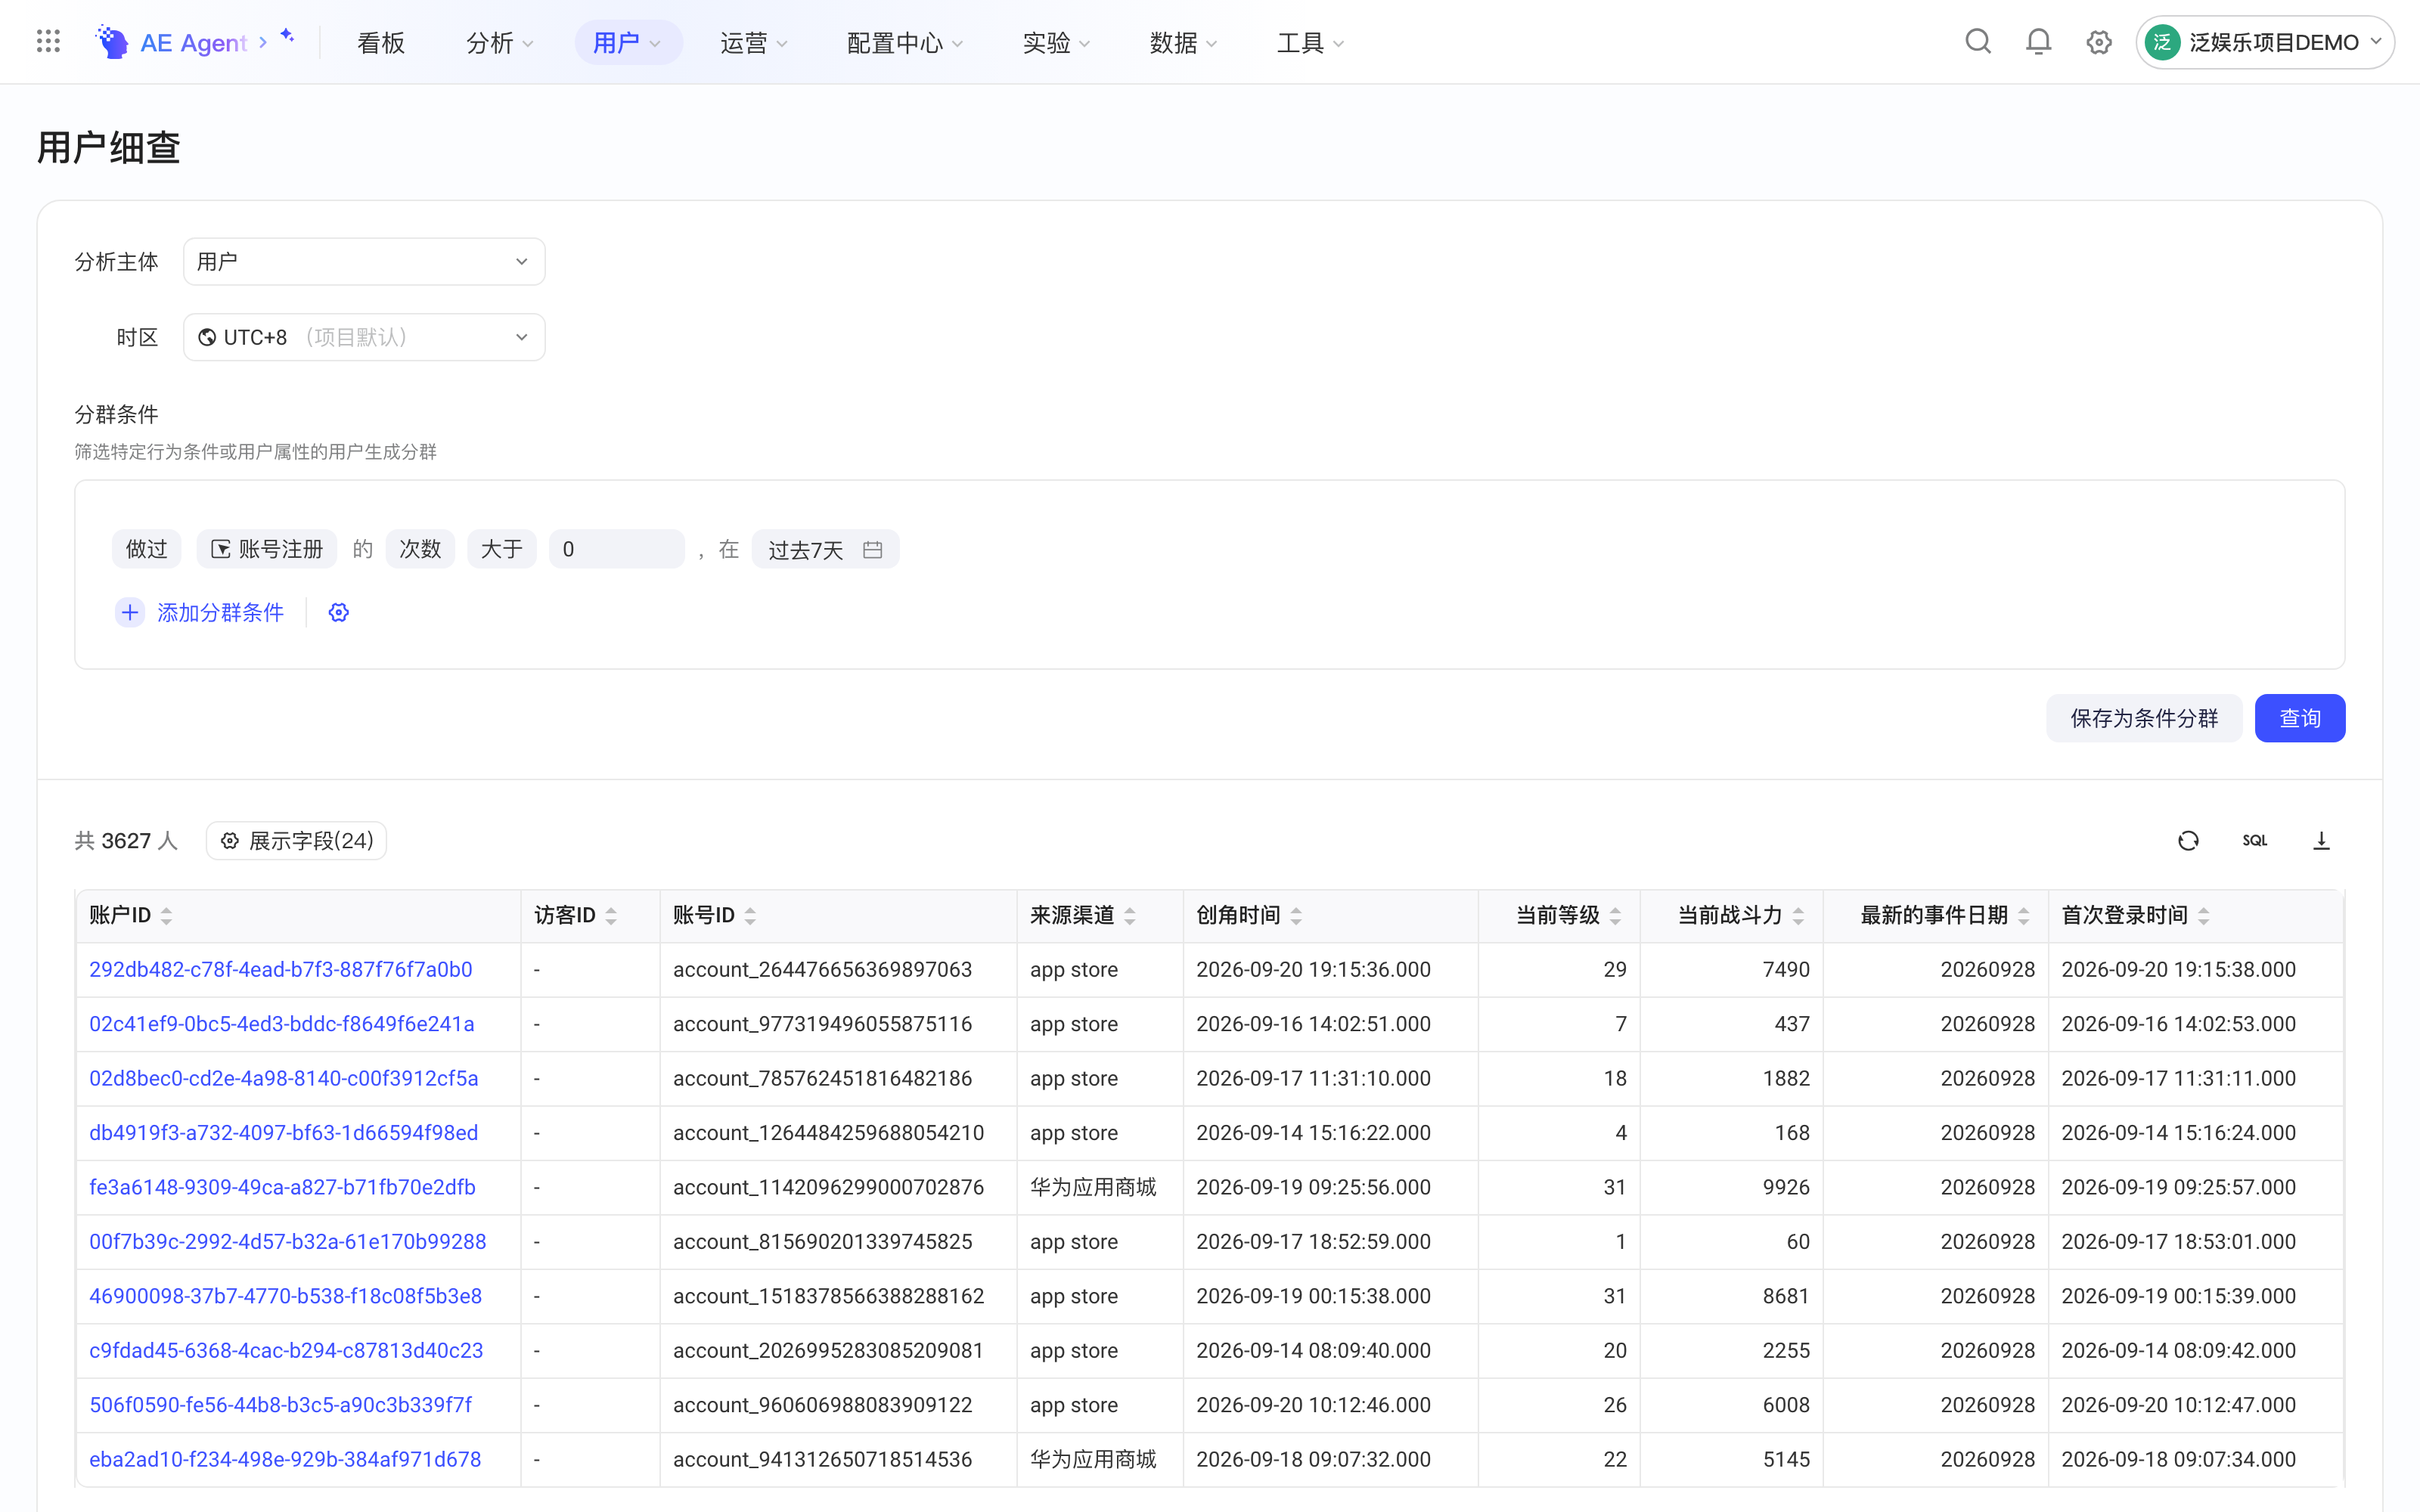
Task: Sort by 账户ID column arrows
Action: (167, 916)
